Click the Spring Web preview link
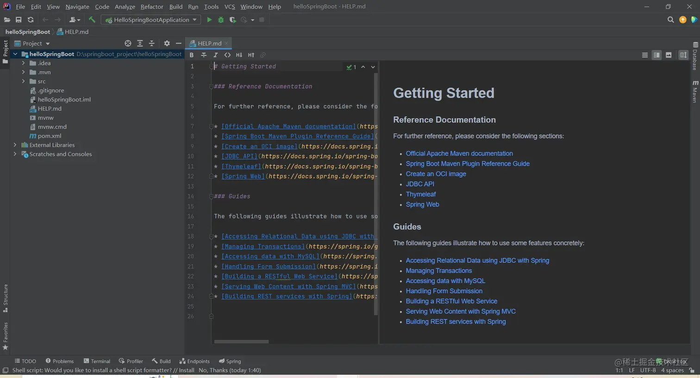 [422, 204]
